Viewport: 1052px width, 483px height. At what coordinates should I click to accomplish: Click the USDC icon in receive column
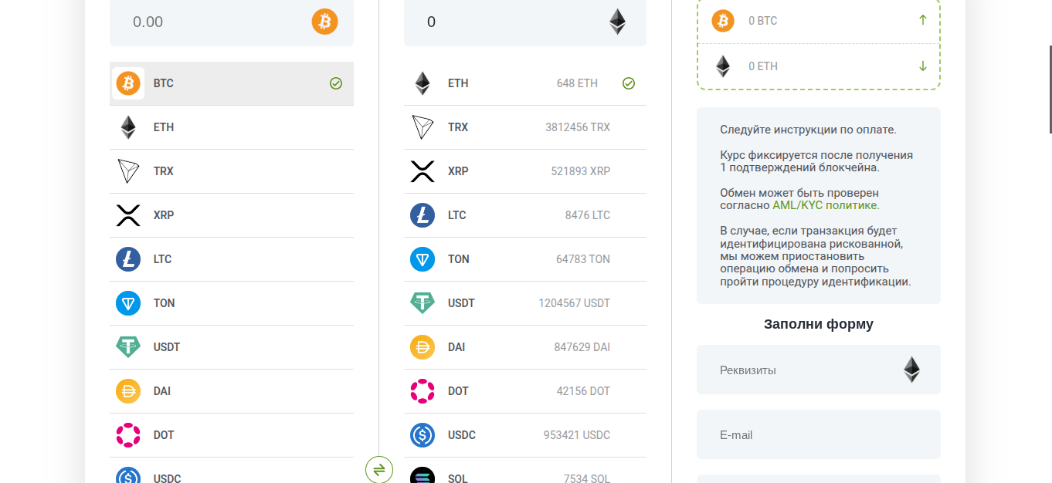click(x=422, y=435)
